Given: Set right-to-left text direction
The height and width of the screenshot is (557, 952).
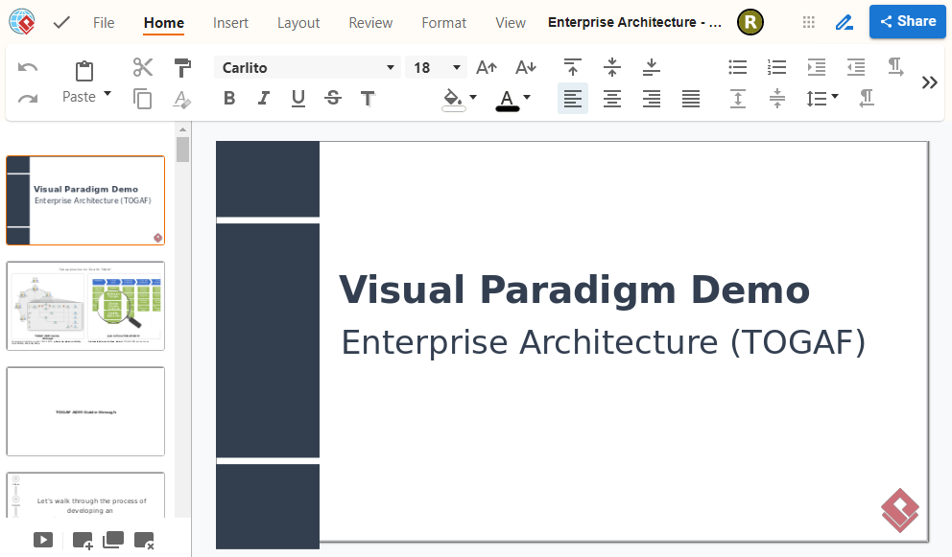Looking at the screenshot, I should [x=867, y=99].
